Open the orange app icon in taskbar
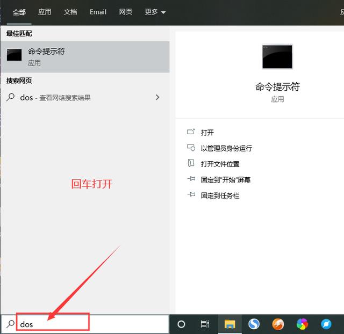The image size is (344, 334). pos(278,324)
